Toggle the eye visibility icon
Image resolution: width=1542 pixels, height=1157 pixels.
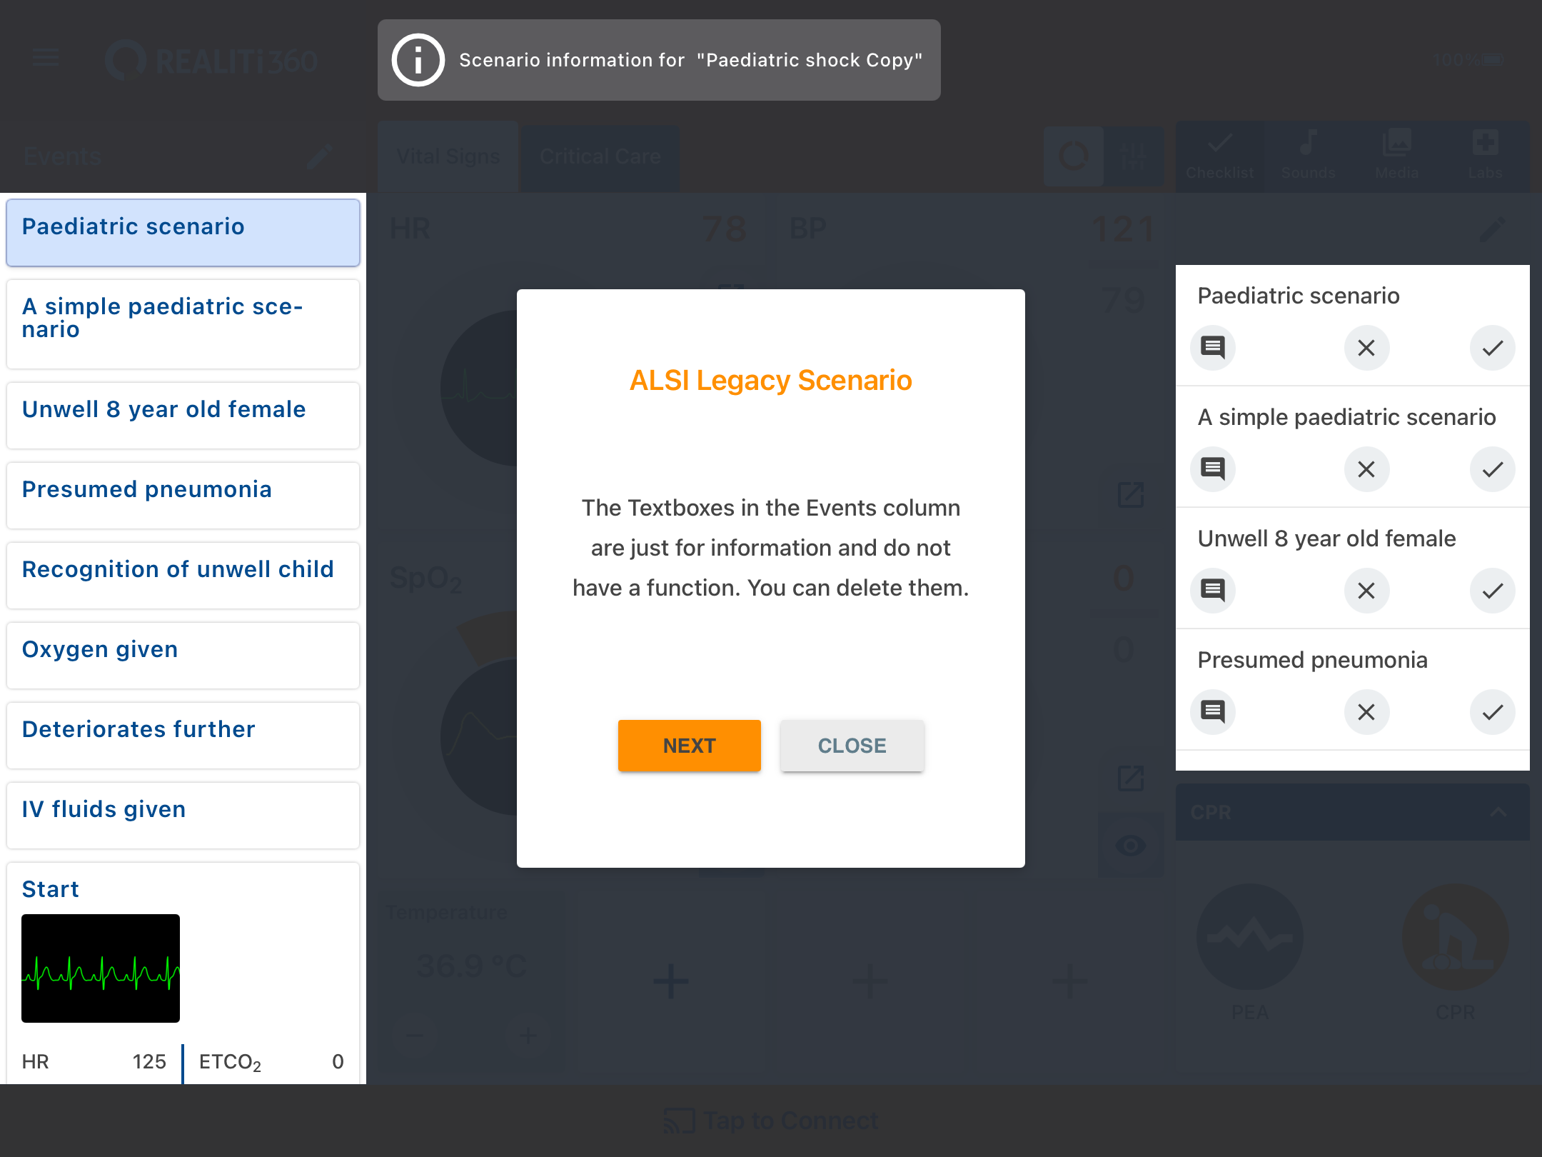click(1130, 846)
